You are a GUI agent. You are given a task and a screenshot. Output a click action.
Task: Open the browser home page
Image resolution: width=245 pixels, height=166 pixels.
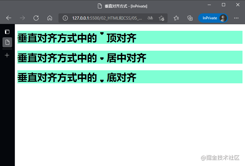pyautogui.click(x=50, y=18)
